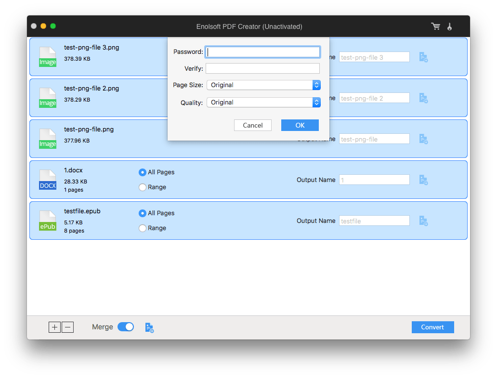
Task: Edit output name field test-png-file 2
Action: 374,98
